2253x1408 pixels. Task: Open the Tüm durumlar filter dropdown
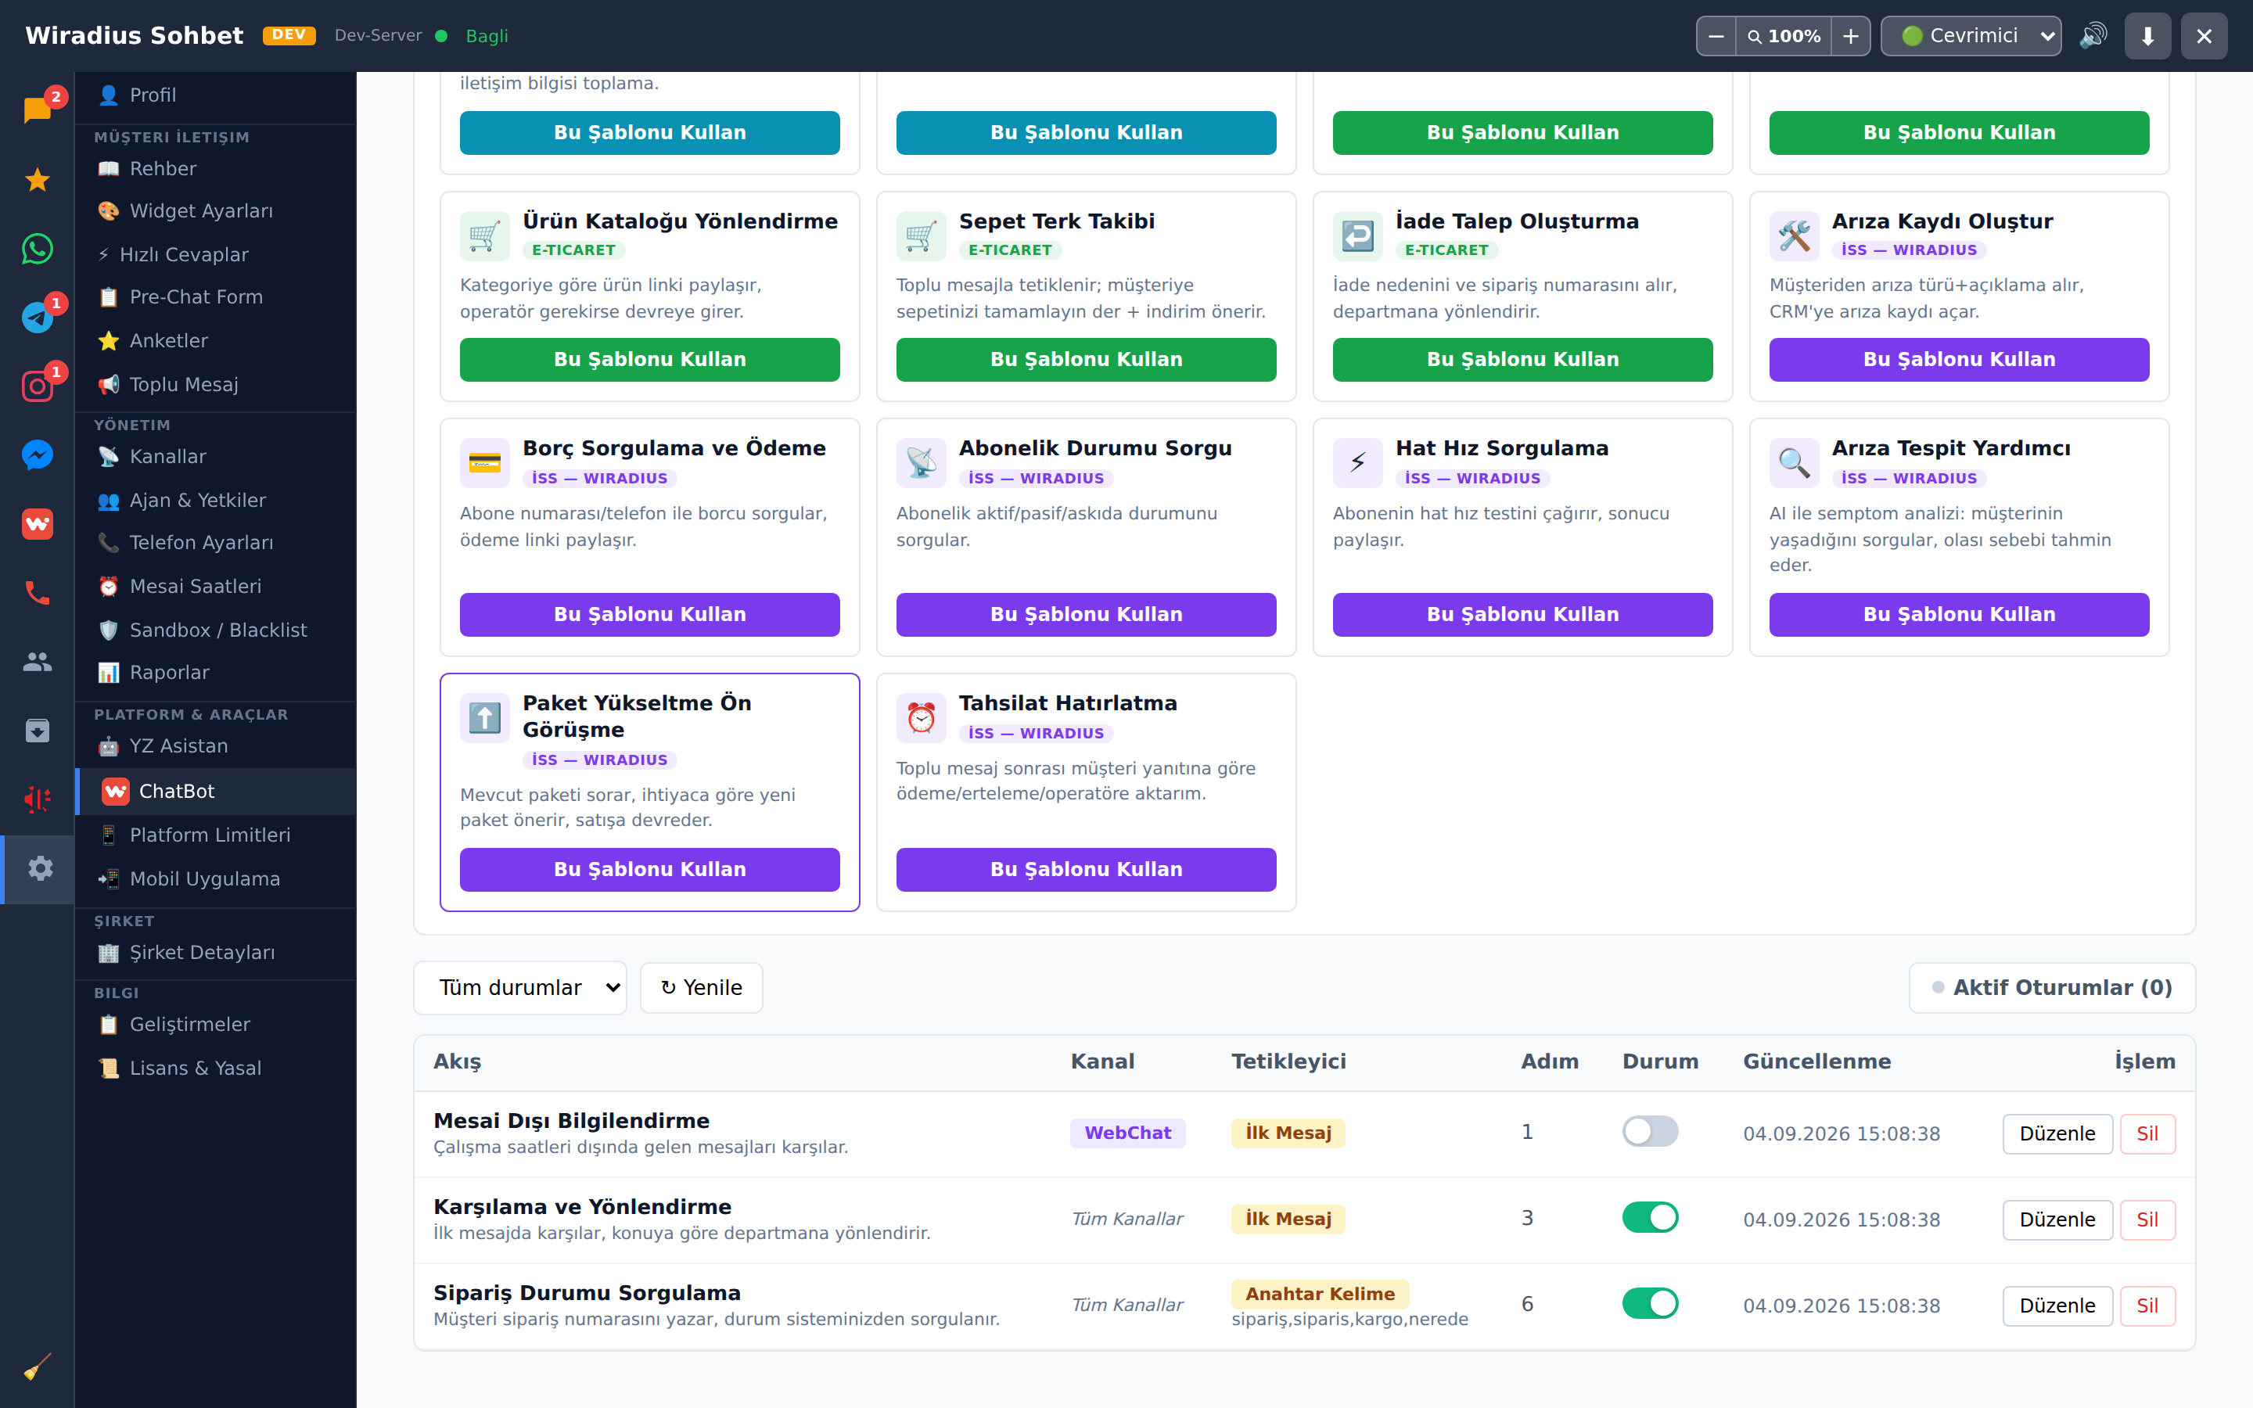[519, 987]
